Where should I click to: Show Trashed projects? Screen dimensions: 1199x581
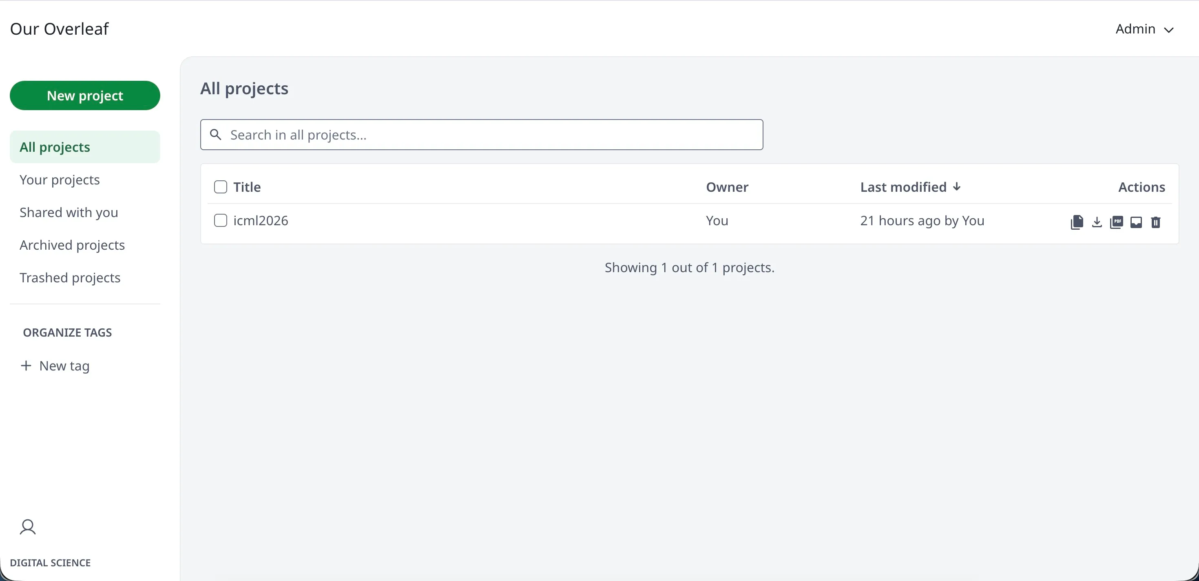[x=70, y=277]
